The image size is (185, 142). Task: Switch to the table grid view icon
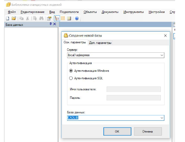tap(69, 18)
